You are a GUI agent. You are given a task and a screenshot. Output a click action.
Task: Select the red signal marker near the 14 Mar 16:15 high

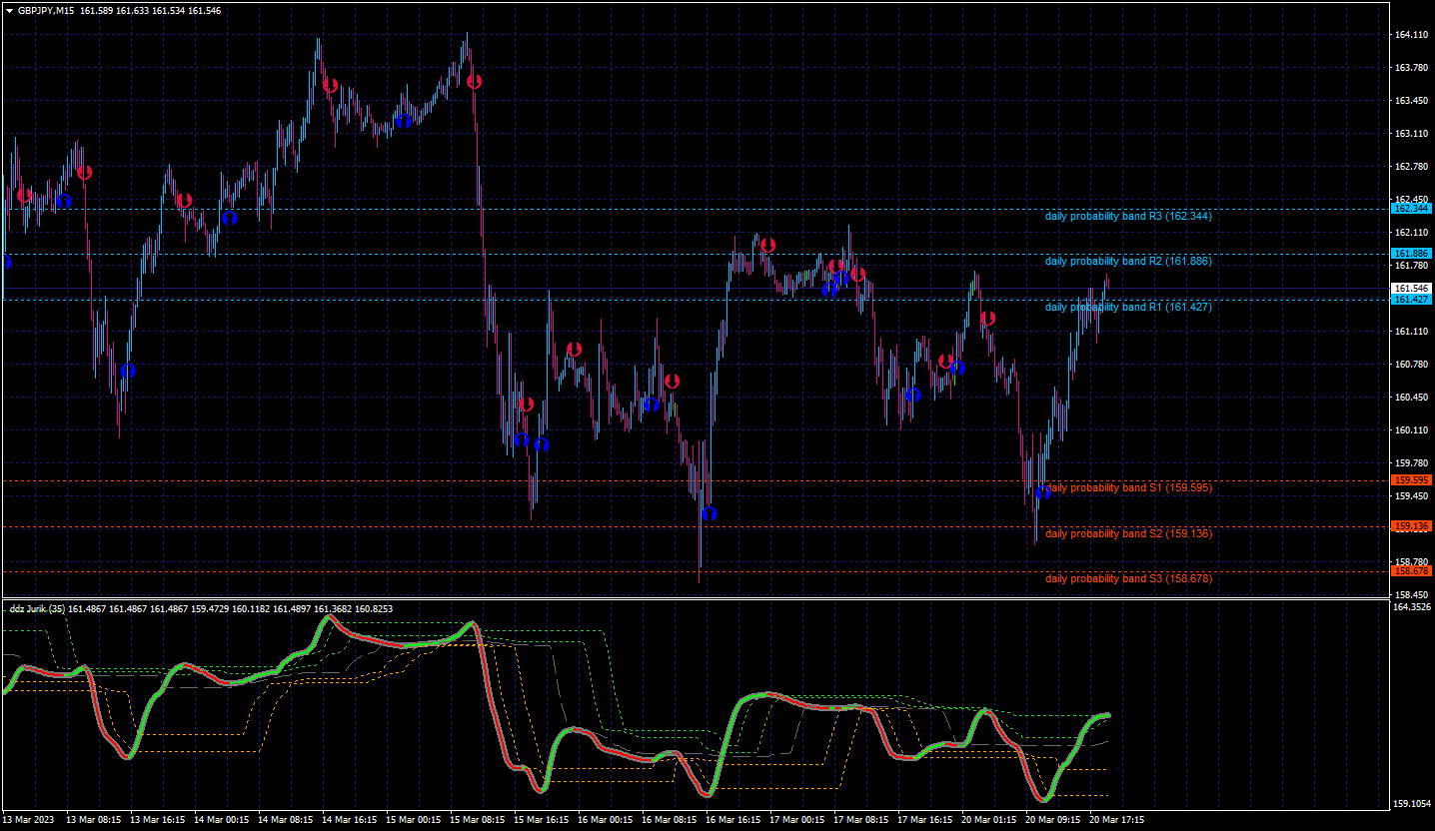(330, 85)
